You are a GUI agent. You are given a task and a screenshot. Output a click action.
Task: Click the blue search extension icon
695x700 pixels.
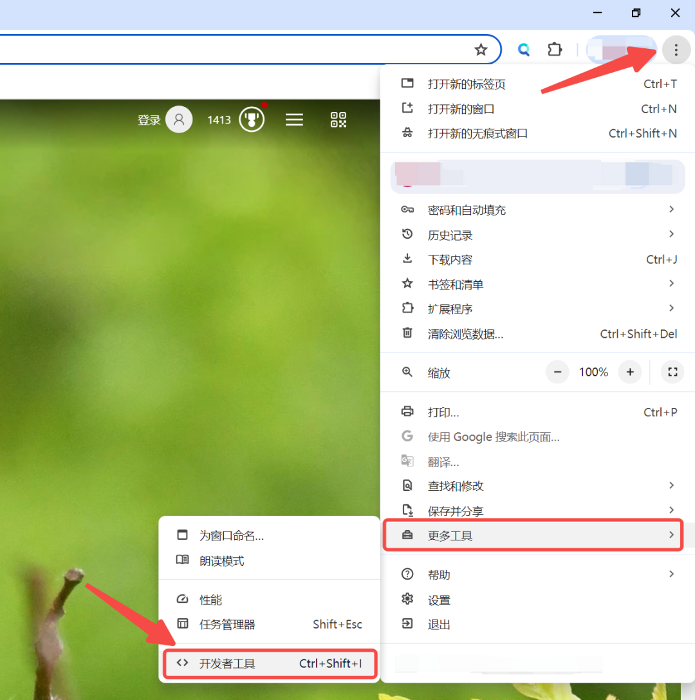[524, 50]
